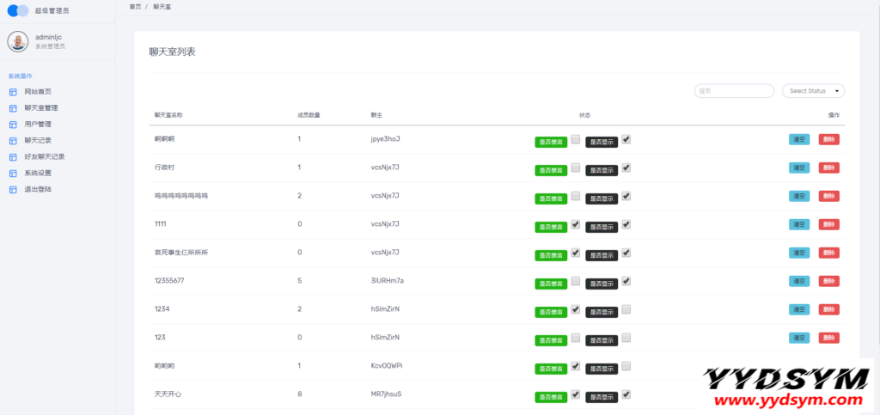Enable 是否禁言 checkbox for 啊啊啊 room
Image resolution: width=880 pixels, height=415 pixels.
tap(576, 139)
